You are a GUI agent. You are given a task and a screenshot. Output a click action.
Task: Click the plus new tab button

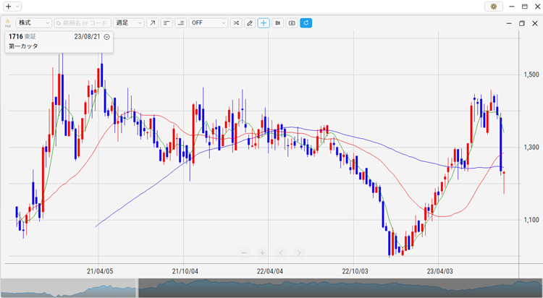8,7
